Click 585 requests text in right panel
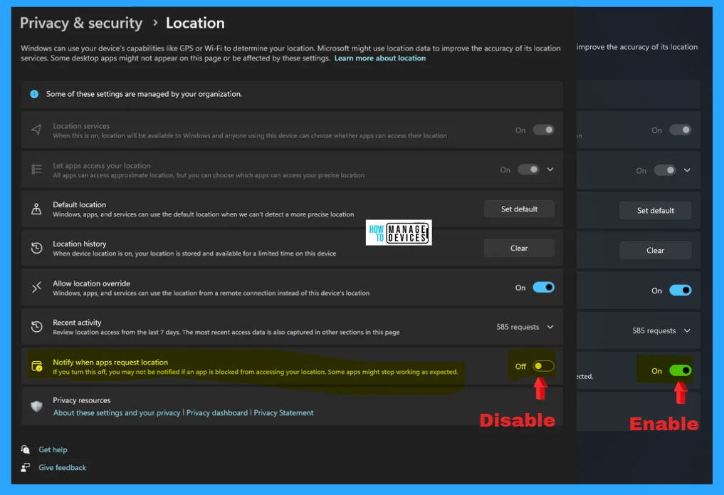The height and width of the screenshot is (495, 724). point(654,330)
